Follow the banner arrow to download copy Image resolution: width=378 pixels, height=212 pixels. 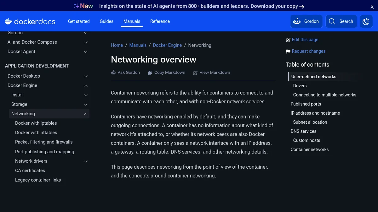302,6
